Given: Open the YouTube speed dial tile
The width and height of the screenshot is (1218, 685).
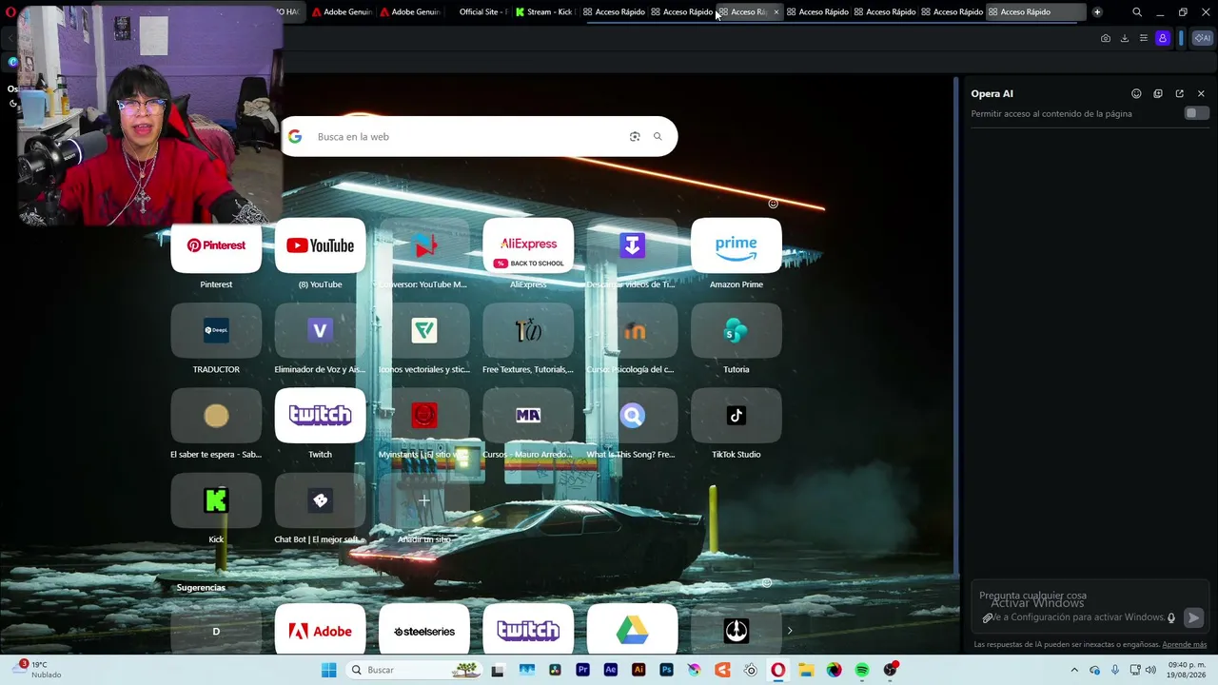Looking at the screenshot, I should click(x=320, y=245).
